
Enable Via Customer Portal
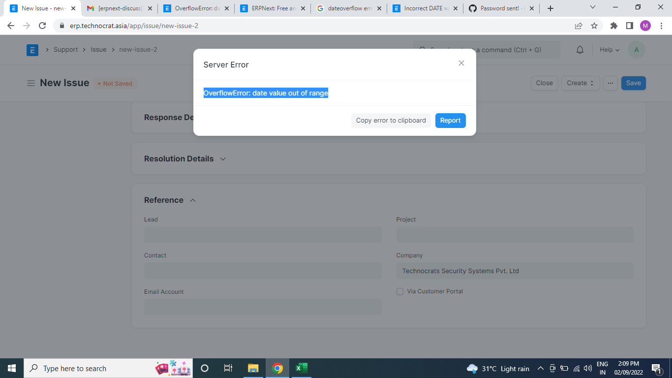pyautogui.click(x=400, y=291)
